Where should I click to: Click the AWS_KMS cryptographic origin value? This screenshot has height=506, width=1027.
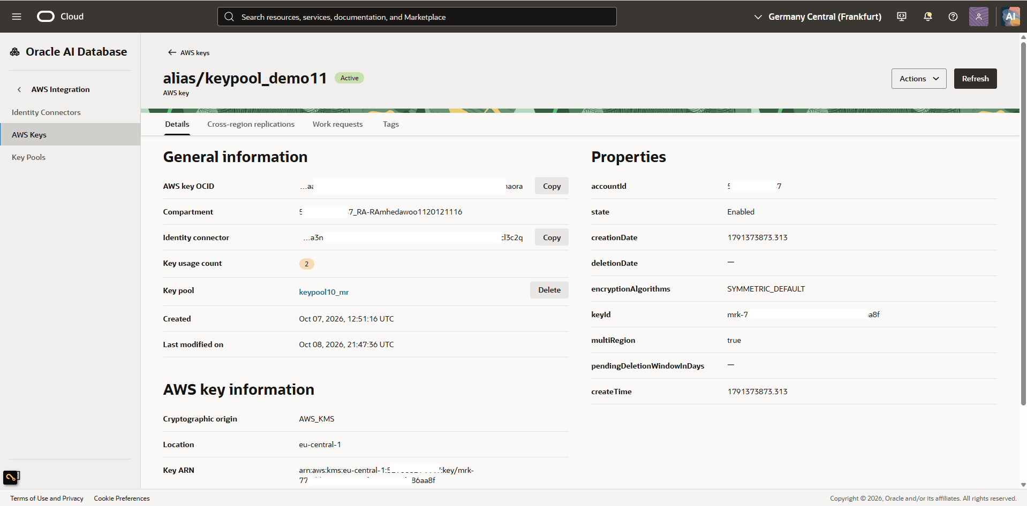click(316, 419)
